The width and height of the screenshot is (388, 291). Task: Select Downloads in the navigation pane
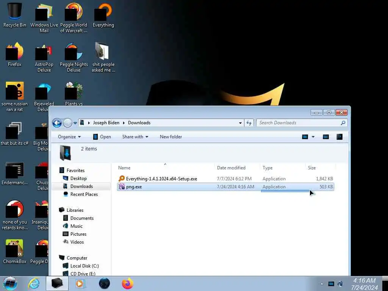[x=81, y=186]
